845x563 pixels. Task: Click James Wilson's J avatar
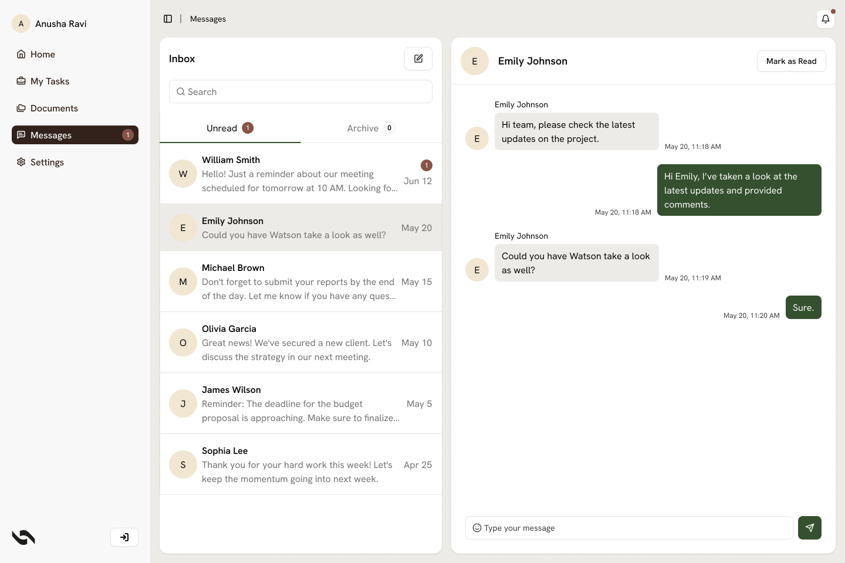[x=183, y=403]
